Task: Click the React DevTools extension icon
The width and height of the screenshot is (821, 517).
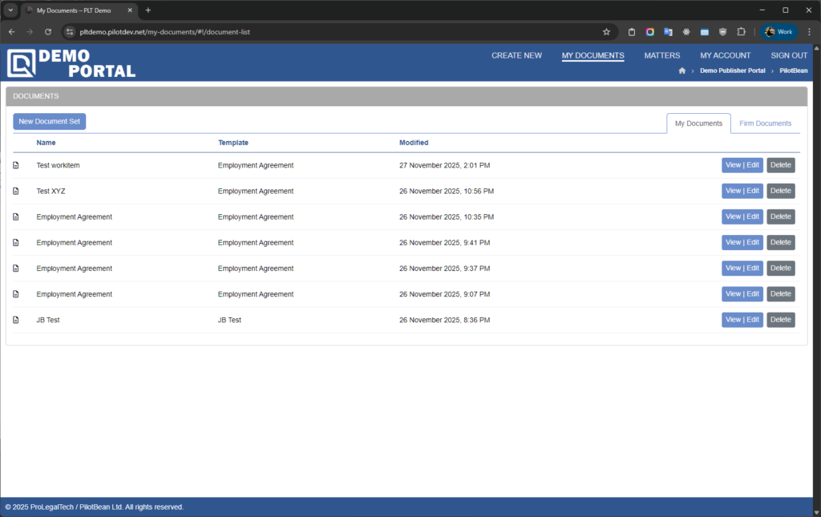Action: 686,31
